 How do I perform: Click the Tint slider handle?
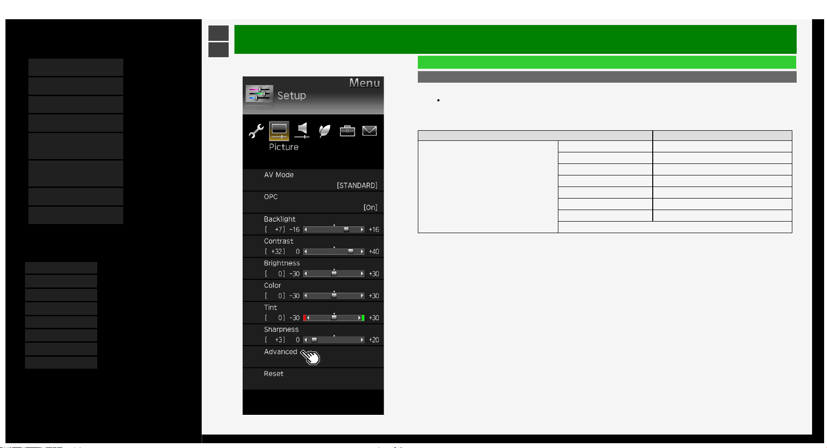[x=334, y=318]
